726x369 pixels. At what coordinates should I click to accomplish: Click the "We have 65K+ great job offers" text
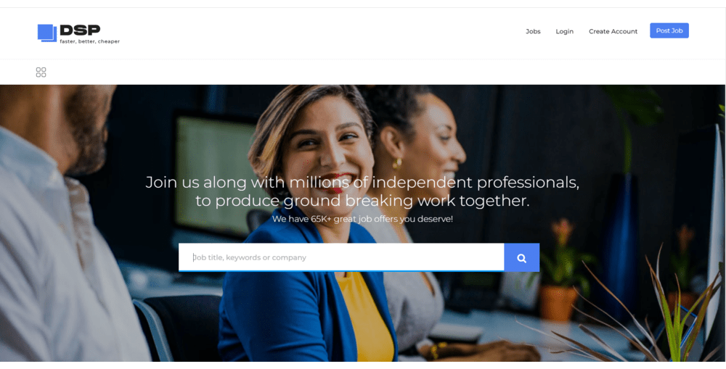[362, 219]
